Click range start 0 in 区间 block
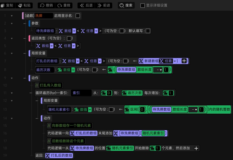 [142, 110]
